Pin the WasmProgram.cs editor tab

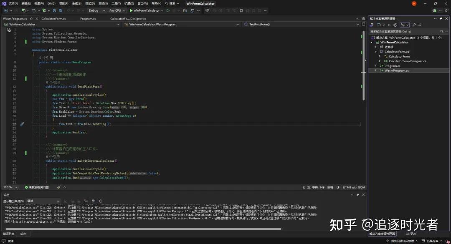(31, 19)
